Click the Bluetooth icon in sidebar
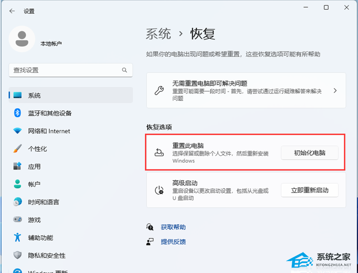The height and width of the screenshot is (273, 358). tap(18, 113)
